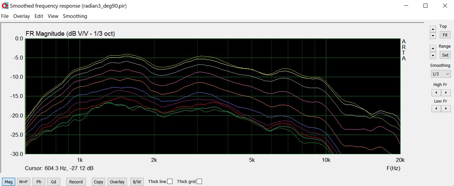454x186 pixels.
Task: Click the 20k frequency axis label
Action: click(400, 160)
